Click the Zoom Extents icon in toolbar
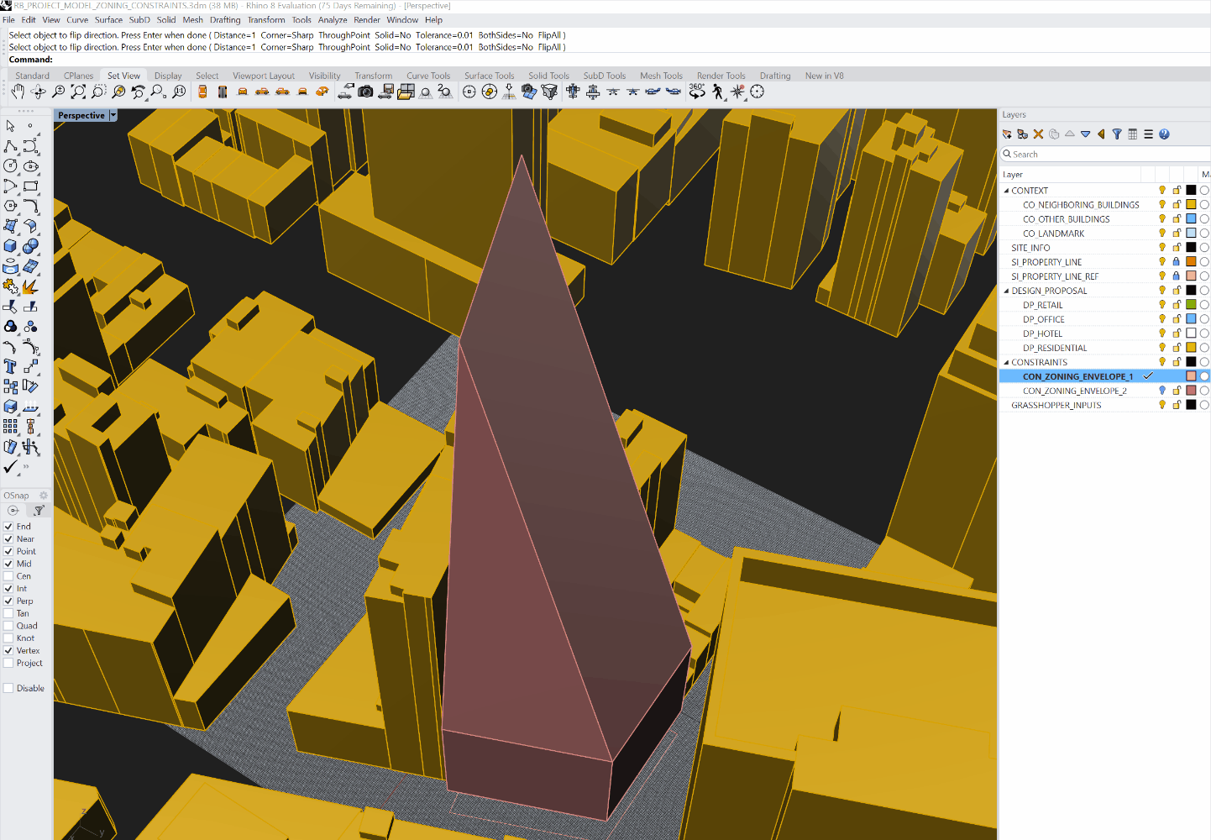 point(78,92)
